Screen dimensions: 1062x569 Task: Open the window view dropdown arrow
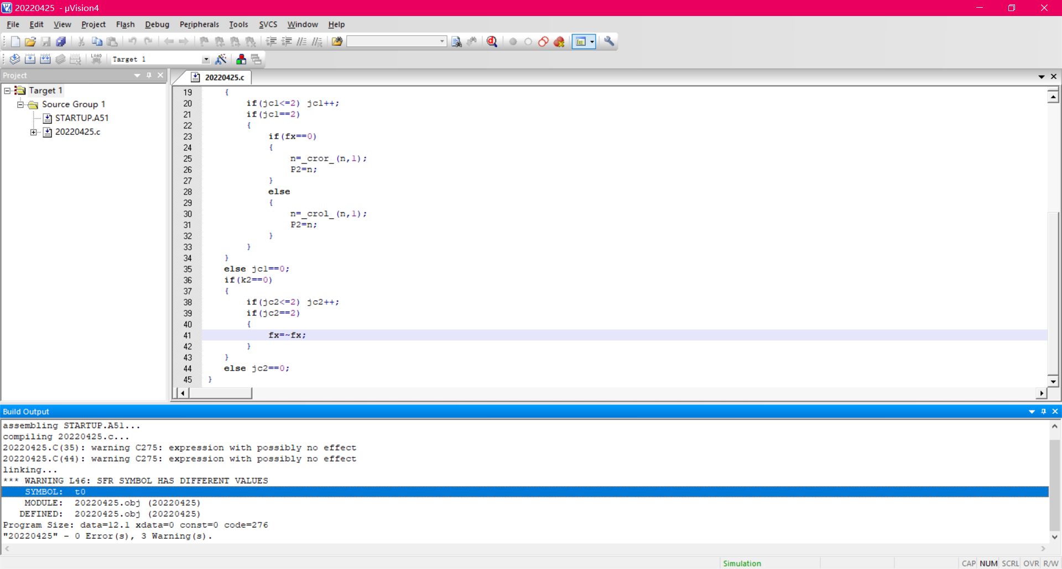pyautogui.click(x=592, y=41)
